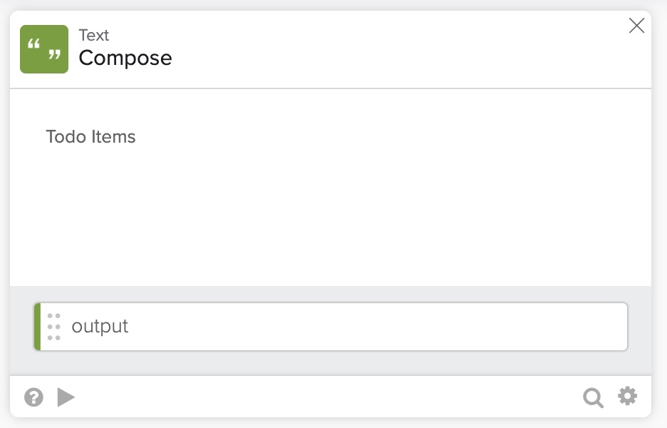The width and height of the screenshot is (667, 428).
Task: Click the word "Todo" in the compose text
Action: click(66, 136)
